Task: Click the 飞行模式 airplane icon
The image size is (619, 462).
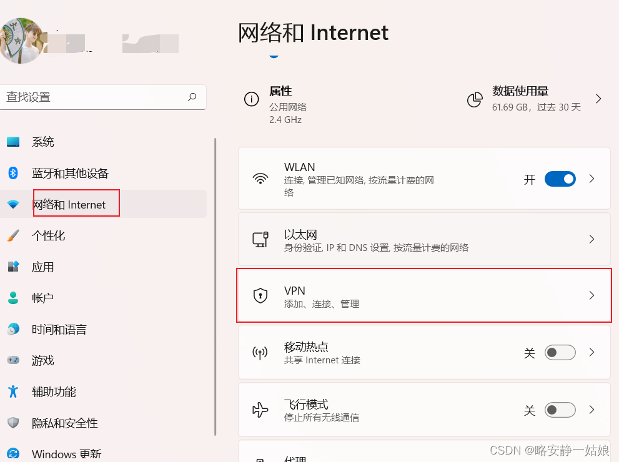Action: 260,410
